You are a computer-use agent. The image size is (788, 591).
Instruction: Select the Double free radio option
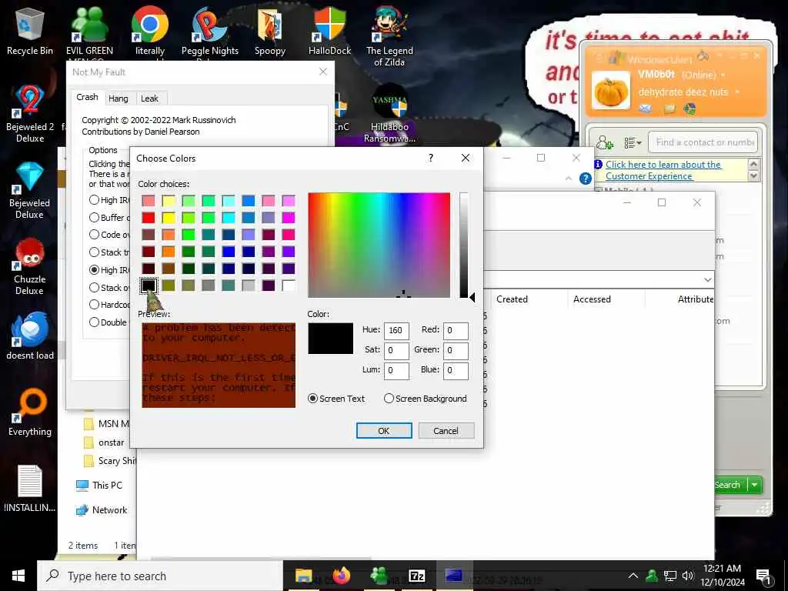[94, 322]
